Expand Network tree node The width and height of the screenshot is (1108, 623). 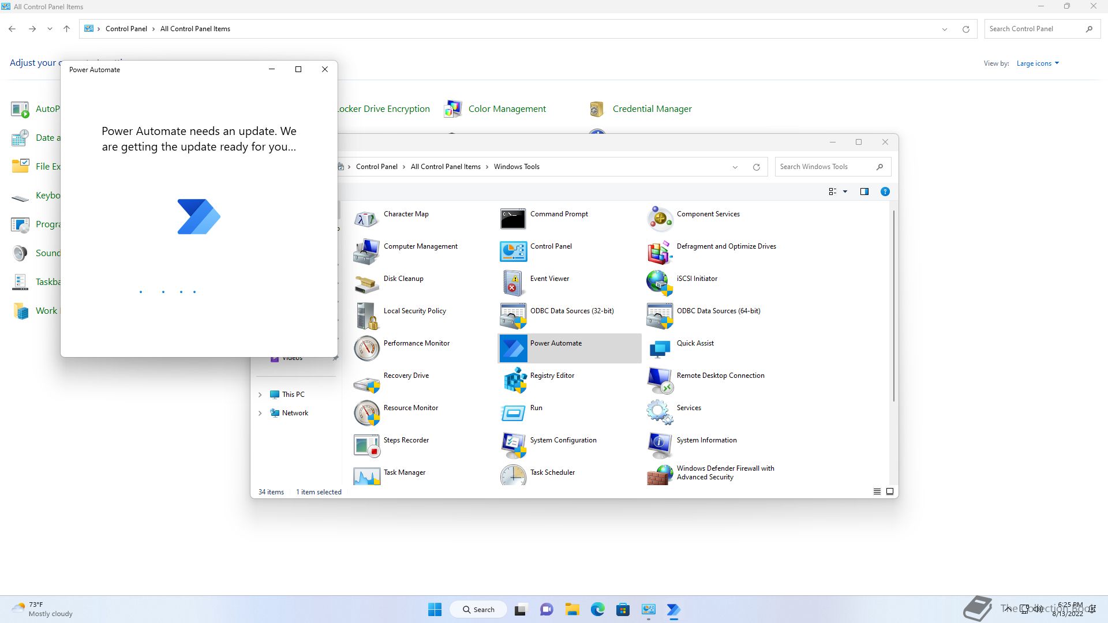click(260, 413)
